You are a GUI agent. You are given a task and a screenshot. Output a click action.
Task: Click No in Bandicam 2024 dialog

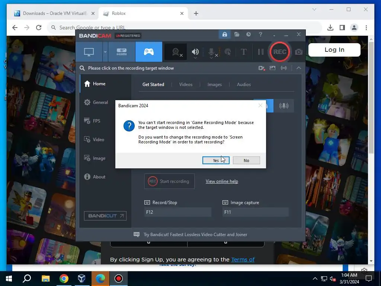(246, 160)
